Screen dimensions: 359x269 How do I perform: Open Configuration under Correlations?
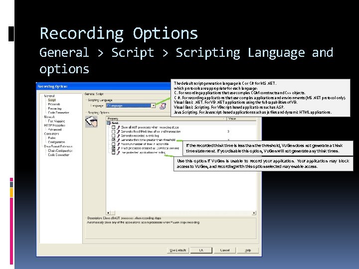pyautogui.click(x=56, y=142)
